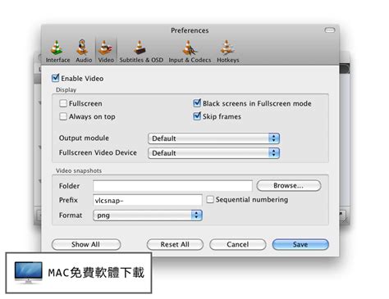The height and width of the screenshot is (299, 389).
Task: Uncheck the Enable Video checkbox
Action: coord(55,78)
